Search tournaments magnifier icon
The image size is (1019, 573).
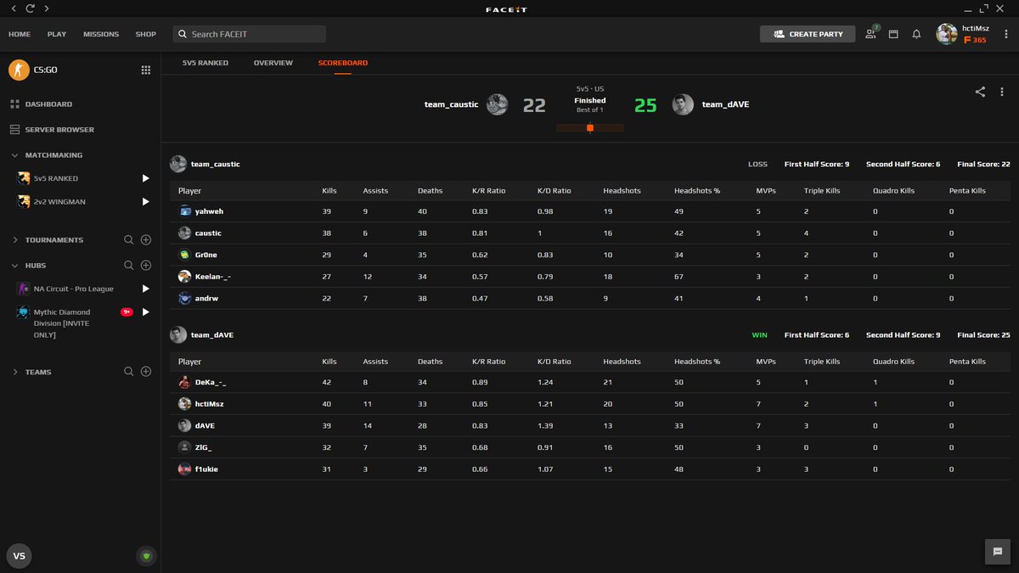129,240
